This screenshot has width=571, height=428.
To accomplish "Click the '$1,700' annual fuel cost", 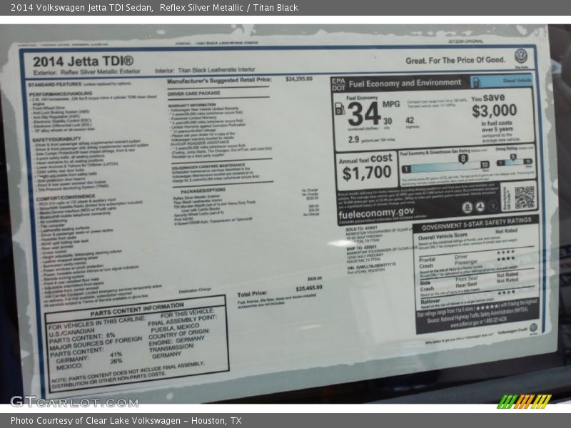I will pos(367,173).
